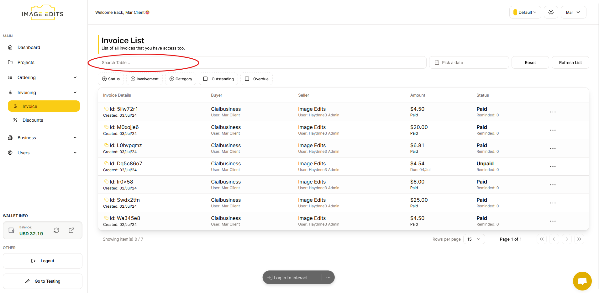
Task: Click the light/dark theme sun icon
Action: coord(551,13)
